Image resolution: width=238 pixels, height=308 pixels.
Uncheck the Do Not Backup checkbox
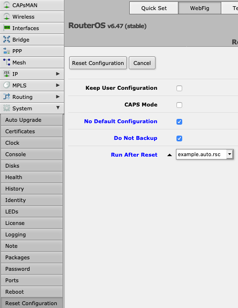pyautogui.click(x=179, y=138)
